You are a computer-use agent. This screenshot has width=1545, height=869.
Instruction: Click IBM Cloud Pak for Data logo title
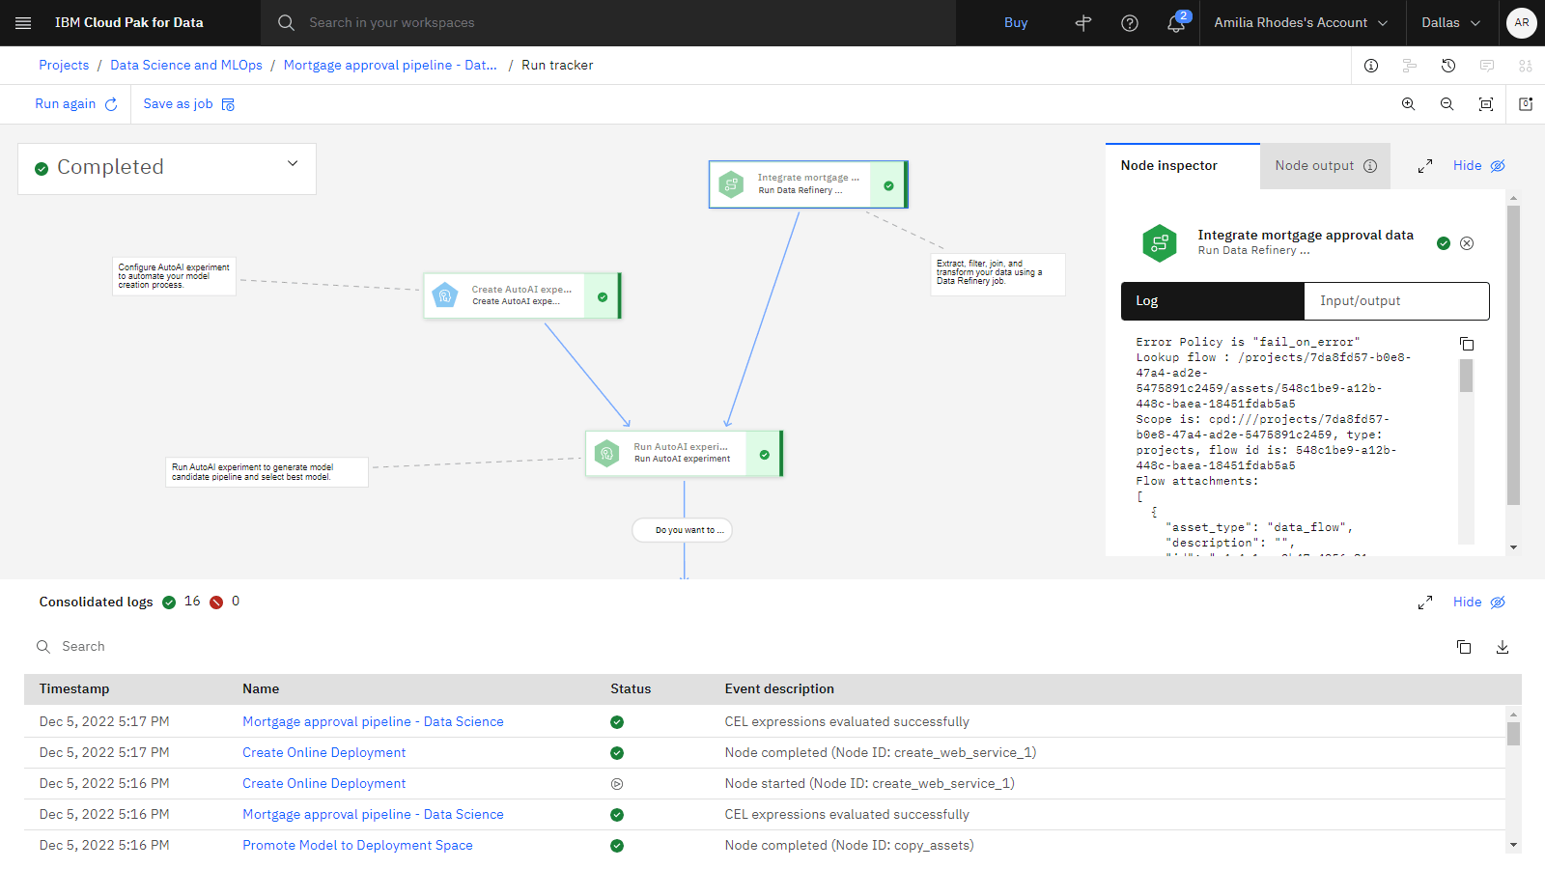pos(129,22)
